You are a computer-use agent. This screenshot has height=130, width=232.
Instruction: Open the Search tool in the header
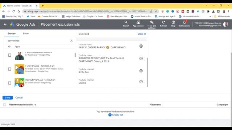pyautogui.click(x=126, y=24)
